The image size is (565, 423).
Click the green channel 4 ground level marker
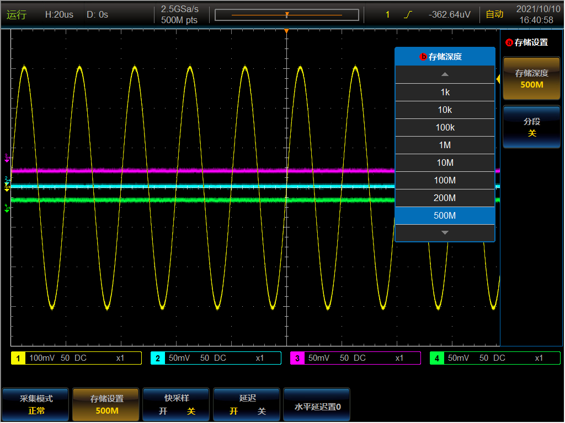pos(7,209)
